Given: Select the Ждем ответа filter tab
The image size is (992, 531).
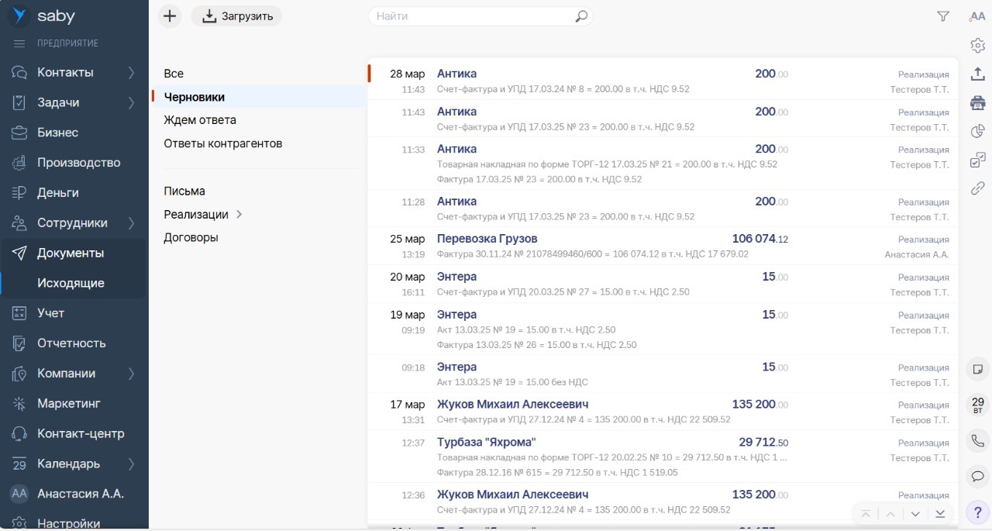Looking at the screenshot, I should click(x=200, y=120).
